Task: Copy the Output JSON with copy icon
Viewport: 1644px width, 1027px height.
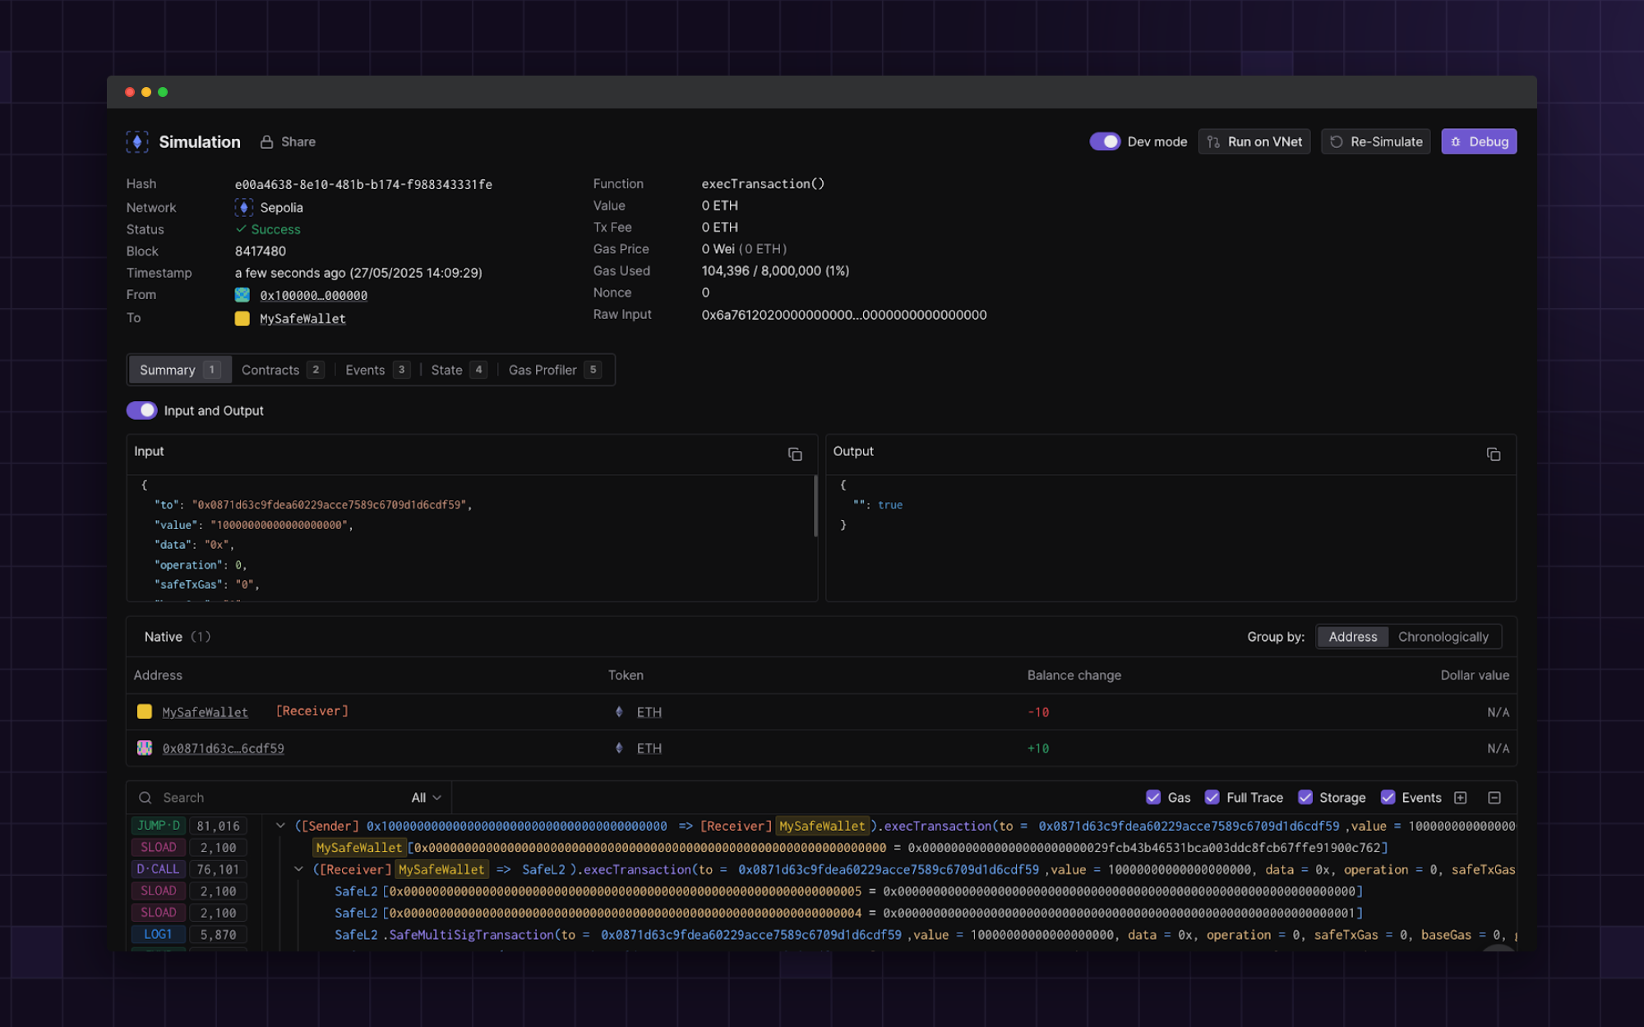Action: click(1494, 454)
